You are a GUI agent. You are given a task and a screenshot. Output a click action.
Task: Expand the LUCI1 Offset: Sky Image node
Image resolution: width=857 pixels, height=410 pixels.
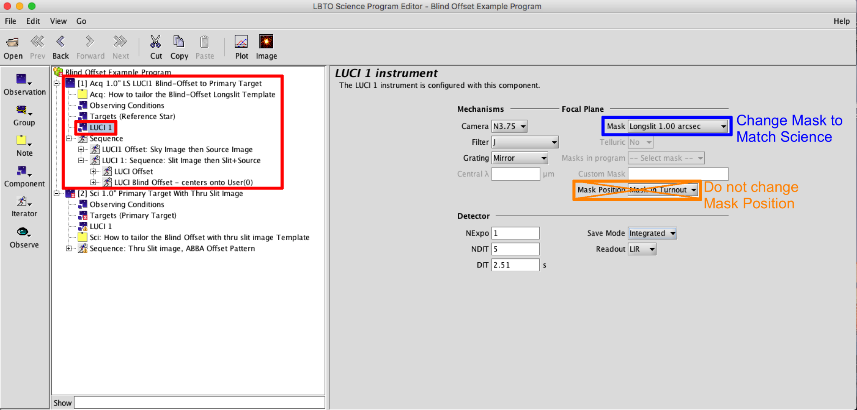pyautogui.click(x=81, y=149)
